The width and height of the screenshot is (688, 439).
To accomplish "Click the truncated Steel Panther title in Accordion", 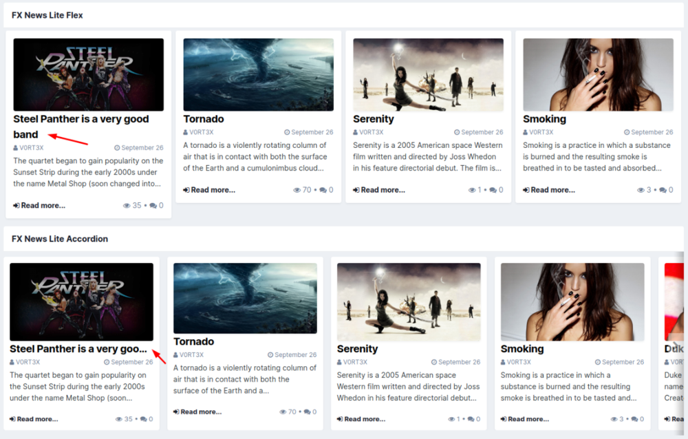I will coord(78,349).
